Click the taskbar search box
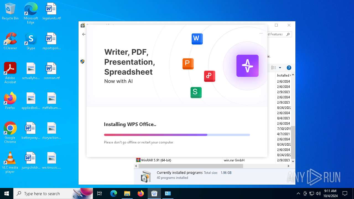Image resolution: width=354 pixels, height=199 pixels. pos(53,193)
